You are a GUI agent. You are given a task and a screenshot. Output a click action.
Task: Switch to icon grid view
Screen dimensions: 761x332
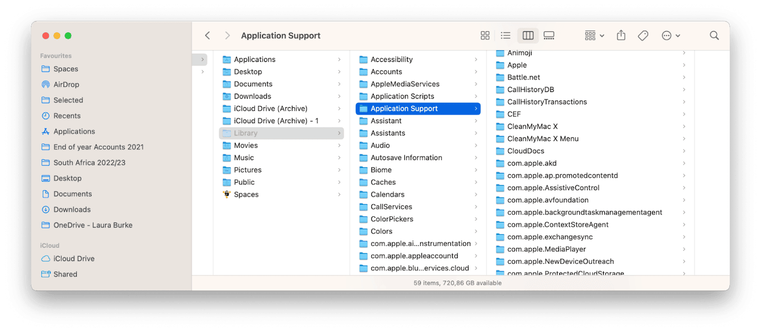point(485,36)
